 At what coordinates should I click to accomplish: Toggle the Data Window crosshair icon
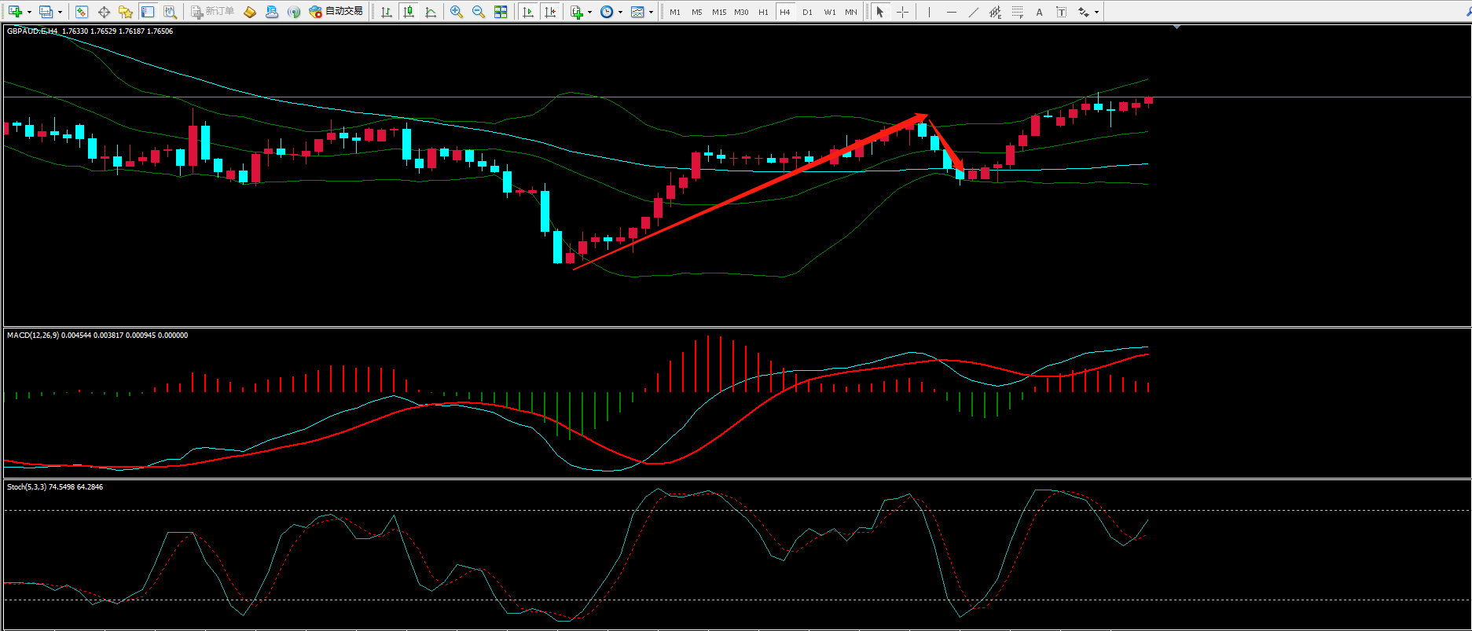(x=104, y=12)
